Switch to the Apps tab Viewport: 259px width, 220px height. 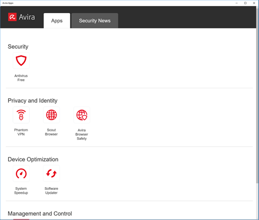coord(57,20)
